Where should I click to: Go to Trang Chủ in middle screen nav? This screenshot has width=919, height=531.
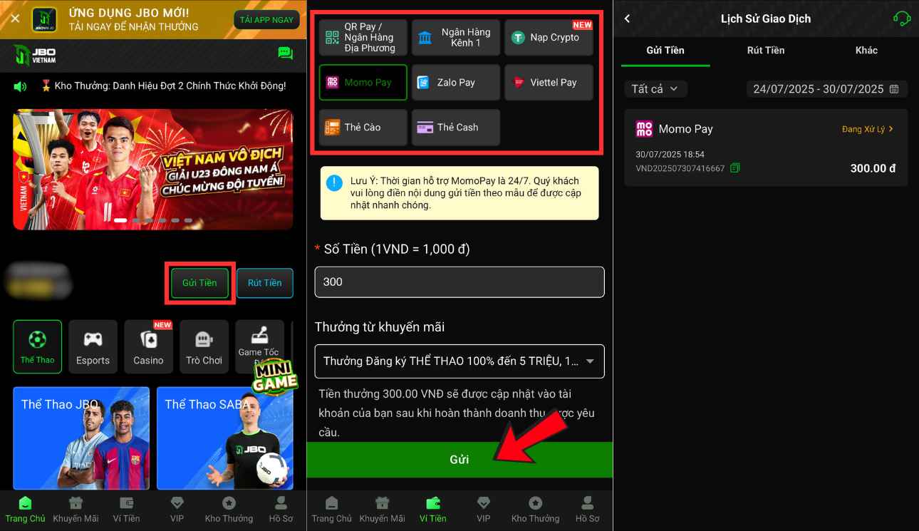(x=332, y=510)
